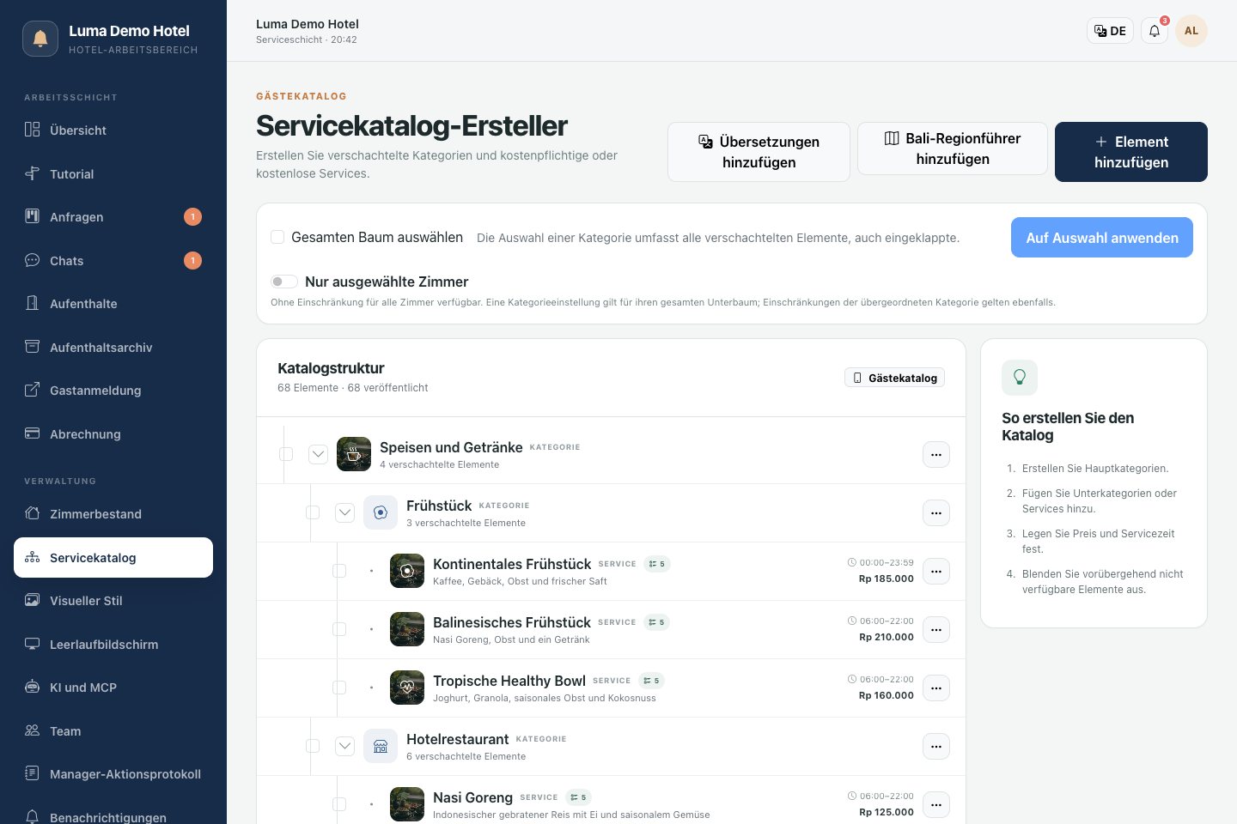The width and height of the screenshot is (1237, 824).
Task: Click the Nasi Goreng service title
Action: [x=472, y=797]
